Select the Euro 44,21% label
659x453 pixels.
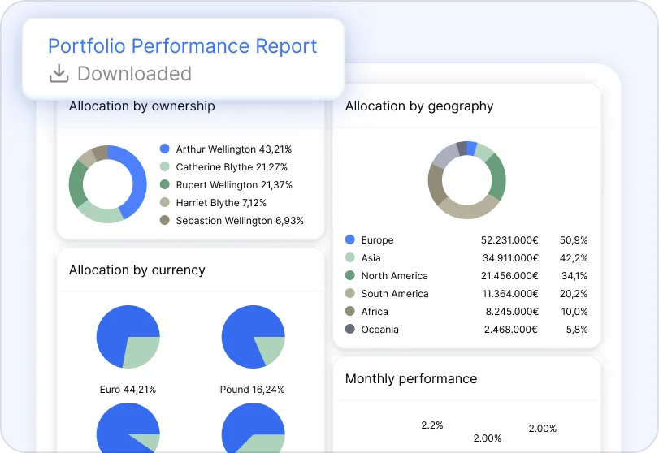[x=128, y=390]
